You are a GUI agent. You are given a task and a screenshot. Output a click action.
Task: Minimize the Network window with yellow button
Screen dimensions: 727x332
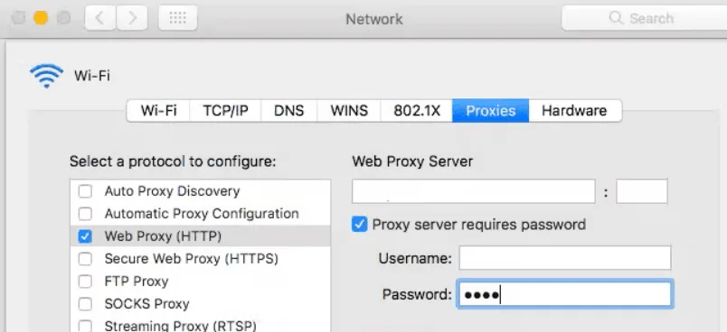[41, 18]
